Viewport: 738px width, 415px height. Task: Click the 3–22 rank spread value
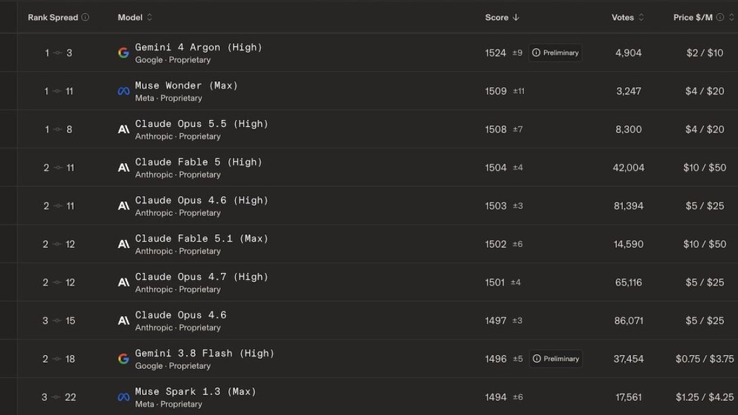58,397
